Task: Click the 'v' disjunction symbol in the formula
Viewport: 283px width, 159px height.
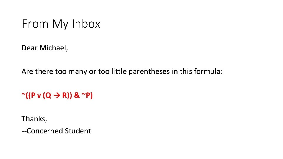Action: click(39, 96)
